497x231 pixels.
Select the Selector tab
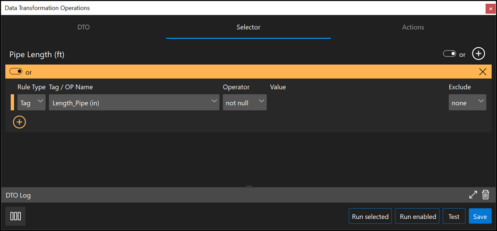point(248,27)
